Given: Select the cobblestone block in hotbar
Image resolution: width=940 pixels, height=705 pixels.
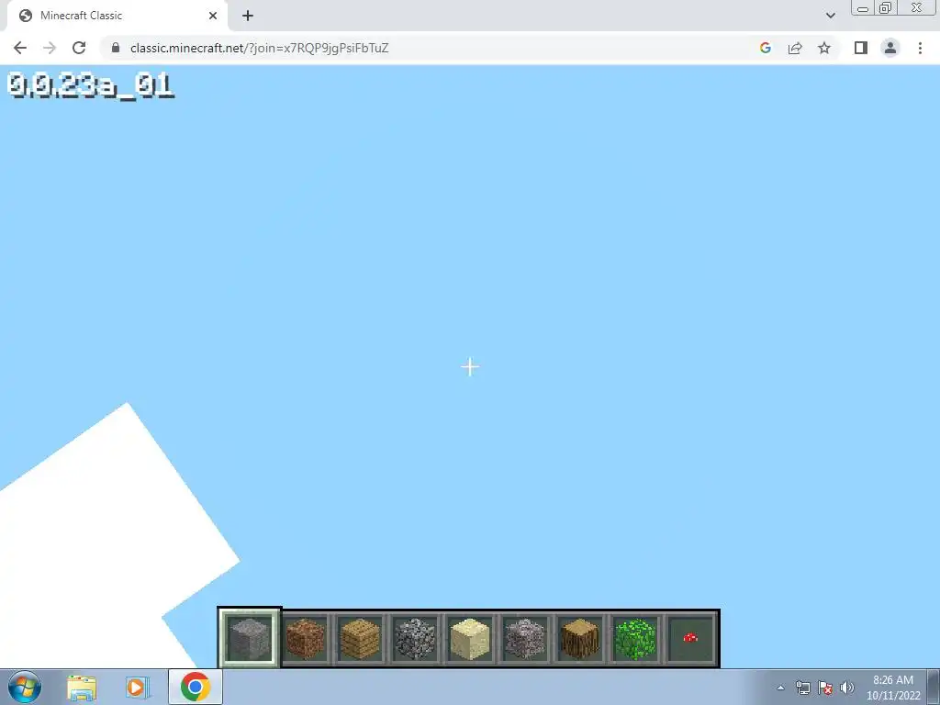Looking at the screenshot, I should [x=415, y=639].
